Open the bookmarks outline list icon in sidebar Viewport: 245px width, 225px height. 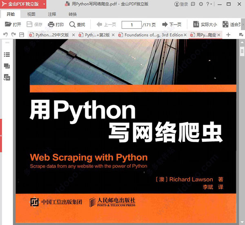click(x=7, y=55)
